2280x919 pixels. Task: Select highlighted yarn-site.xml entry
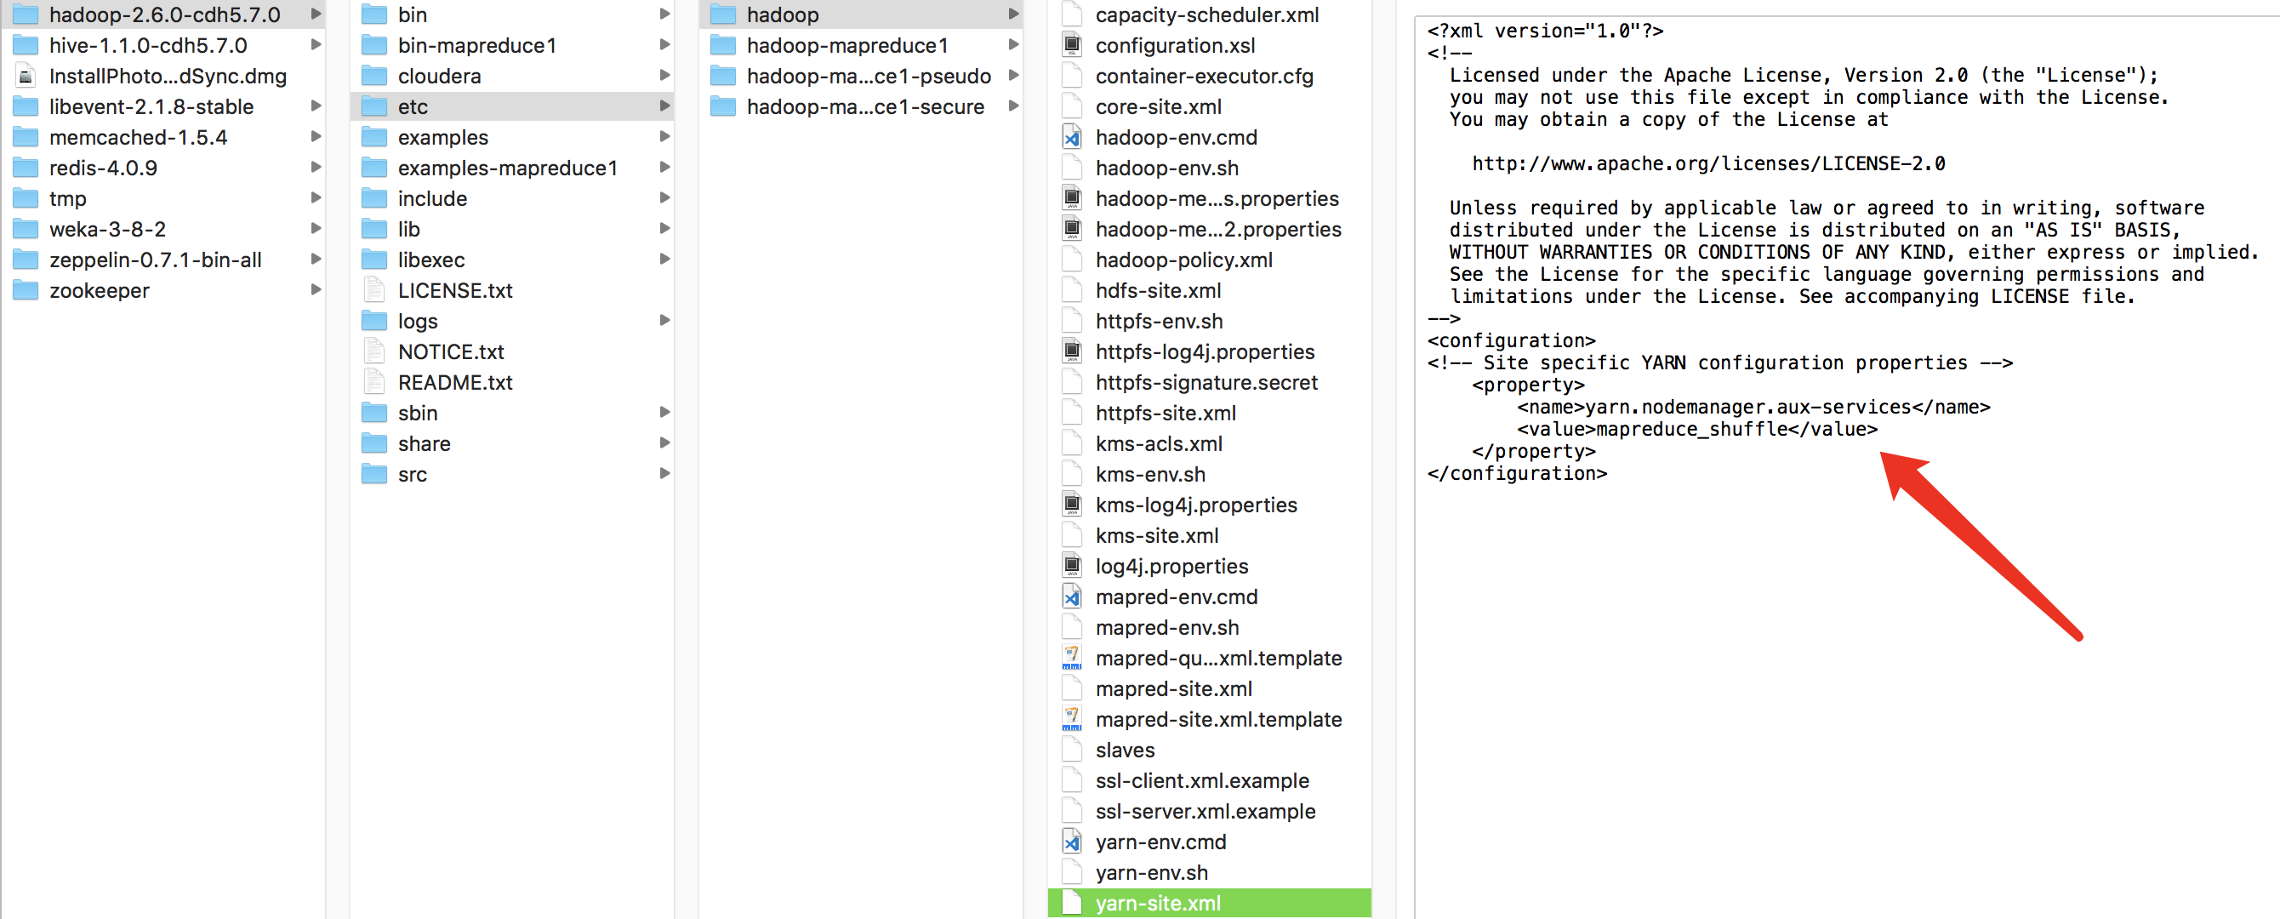[x=1158, y=903]
